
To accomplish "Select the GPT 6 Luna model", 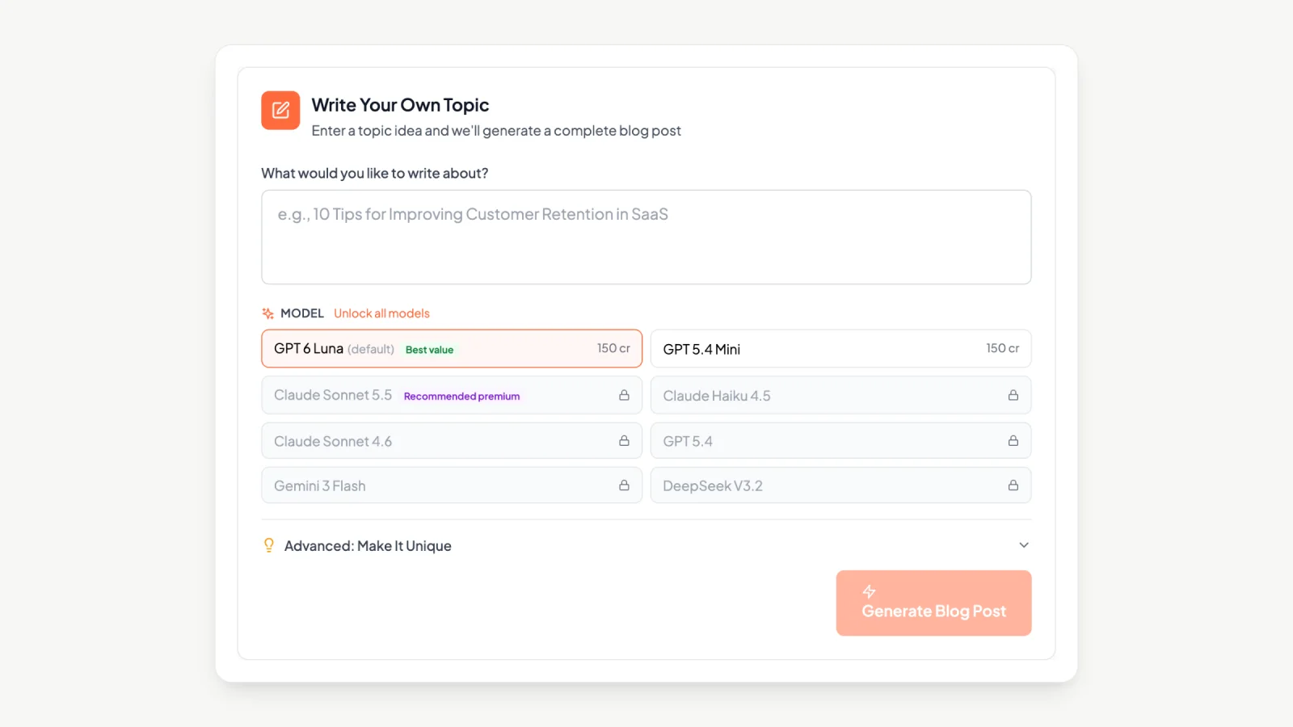I will coord(452,348).
